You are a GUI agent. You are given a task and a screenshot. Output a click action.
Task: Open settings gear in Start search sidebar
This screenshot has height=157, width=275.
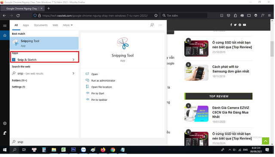pyautogui.click(x=5, y=124)
